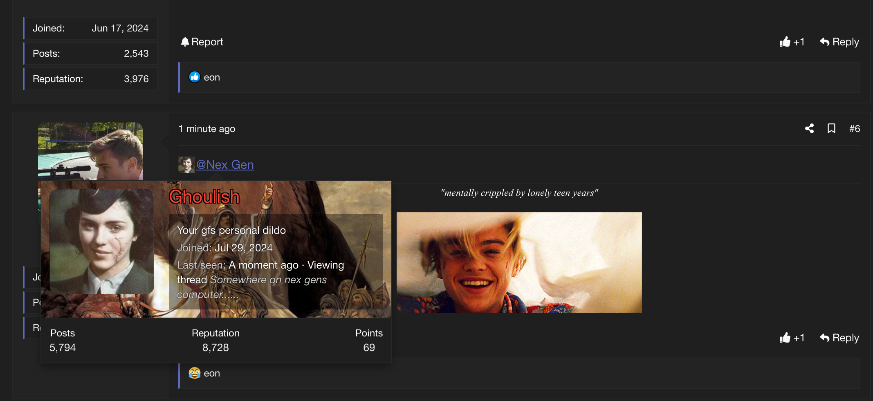Click the laughing-crying emoji reaction next to eon
Screen dimensions: 873x401
(x=194, y=373)
